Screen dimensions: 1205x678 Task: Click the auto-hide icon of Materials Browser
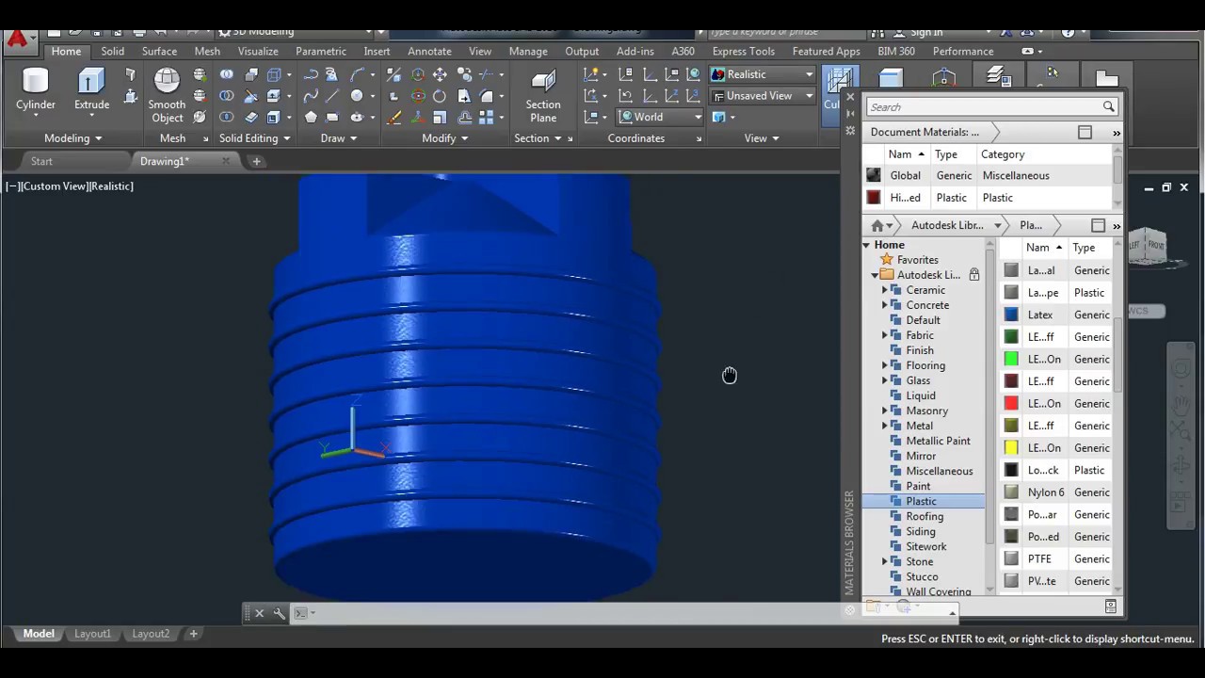point(850,113)
